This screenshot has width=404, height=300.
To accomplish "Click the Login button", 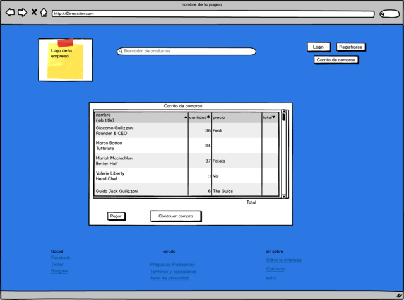I will [319, 47].
